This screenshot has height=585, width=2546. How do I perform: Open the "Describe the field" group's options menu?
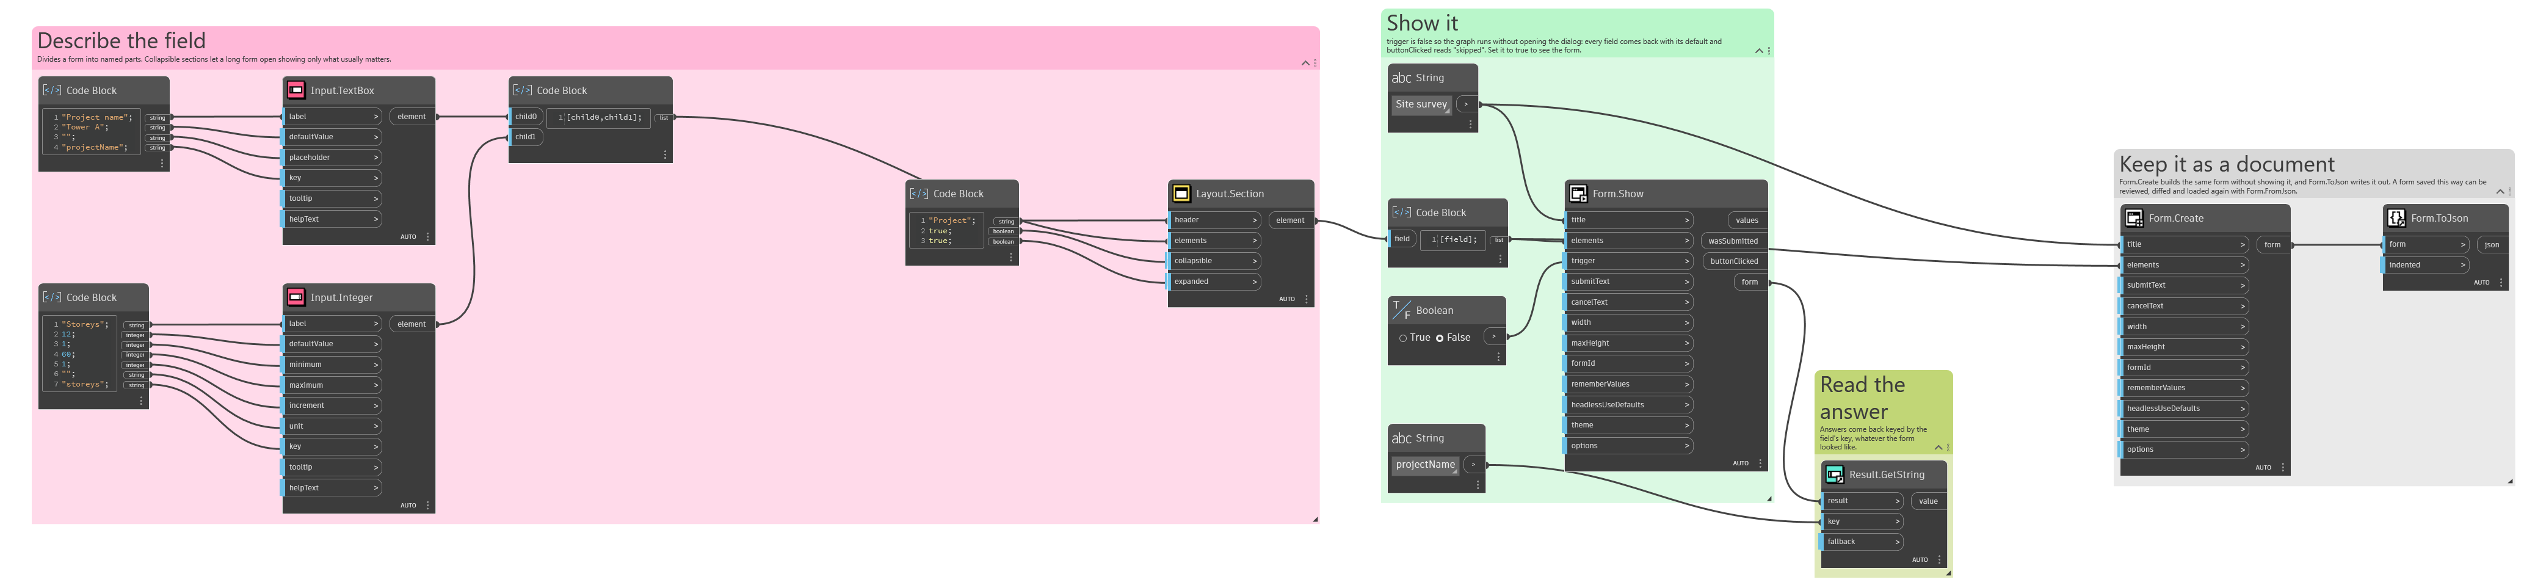1316,64
